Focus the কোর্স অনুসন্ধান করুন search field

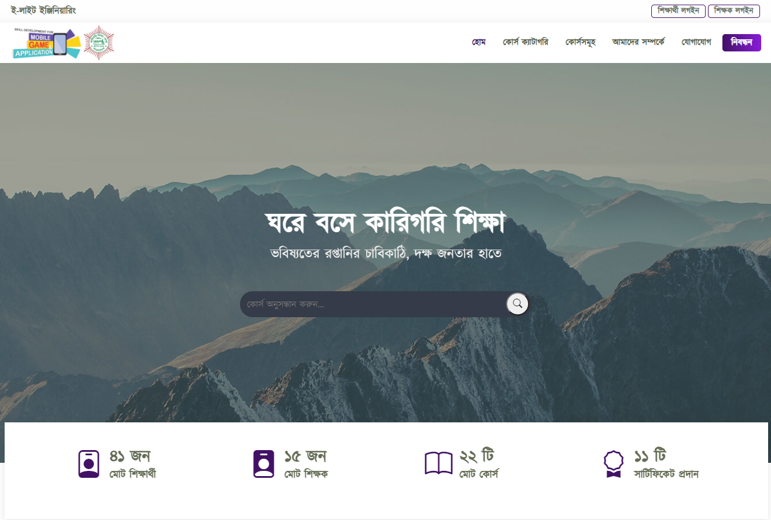click(x=373, y=304)
